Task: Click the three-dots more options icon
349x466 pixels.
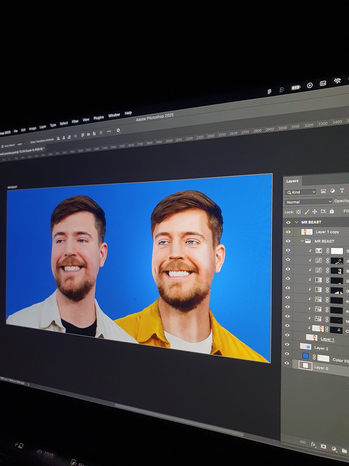Action: point(109,131)
